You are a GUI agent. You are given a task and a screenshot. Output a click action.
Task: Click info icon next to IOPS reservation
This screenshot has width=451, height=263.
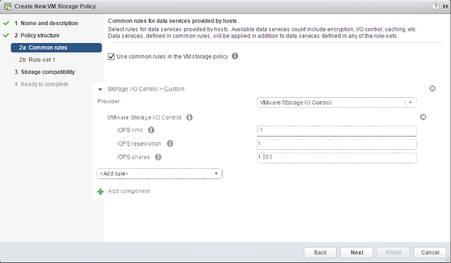[170, 144]
